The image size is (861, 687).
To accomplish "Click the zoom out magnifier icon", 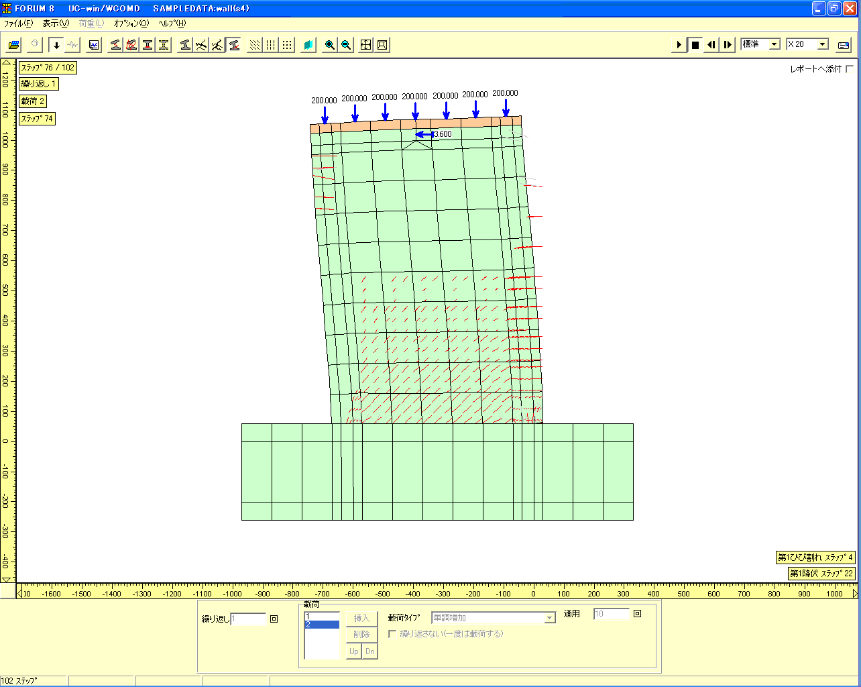I will [346, 45].
